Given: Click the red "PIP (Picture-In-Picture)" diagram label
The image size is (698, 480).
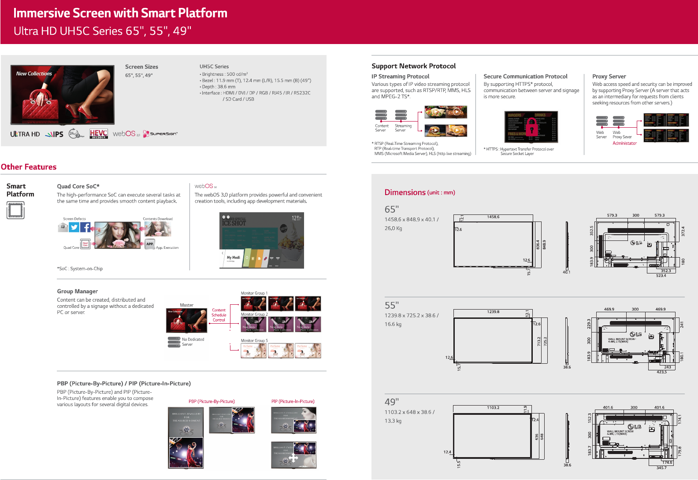Looking at the screenshot, I should click(x=293, y=402).
